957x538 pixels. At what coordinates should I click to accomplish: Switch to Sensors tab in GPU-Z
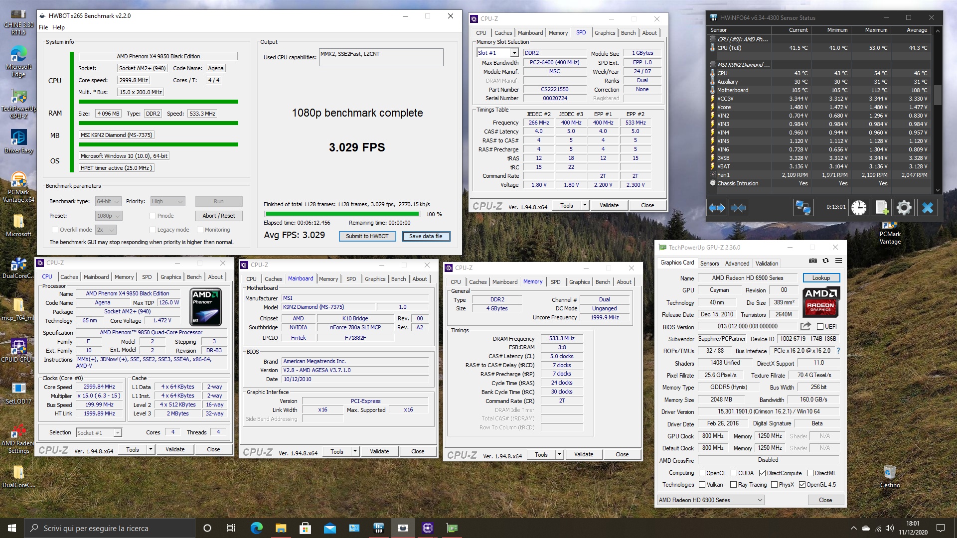pos(709,264)
